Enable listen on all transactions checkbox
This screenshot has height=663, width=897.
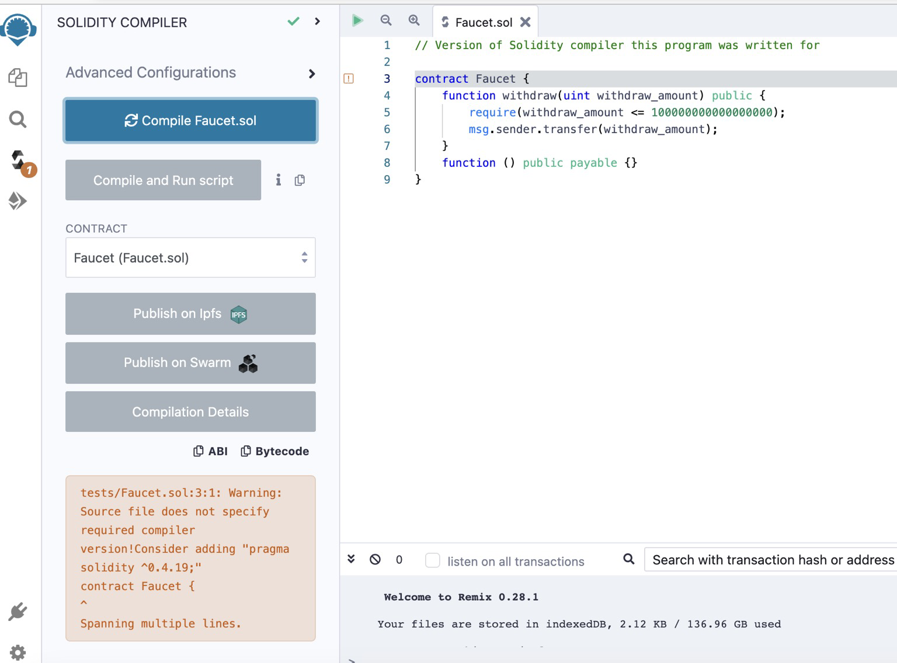[x=433, y=560]
